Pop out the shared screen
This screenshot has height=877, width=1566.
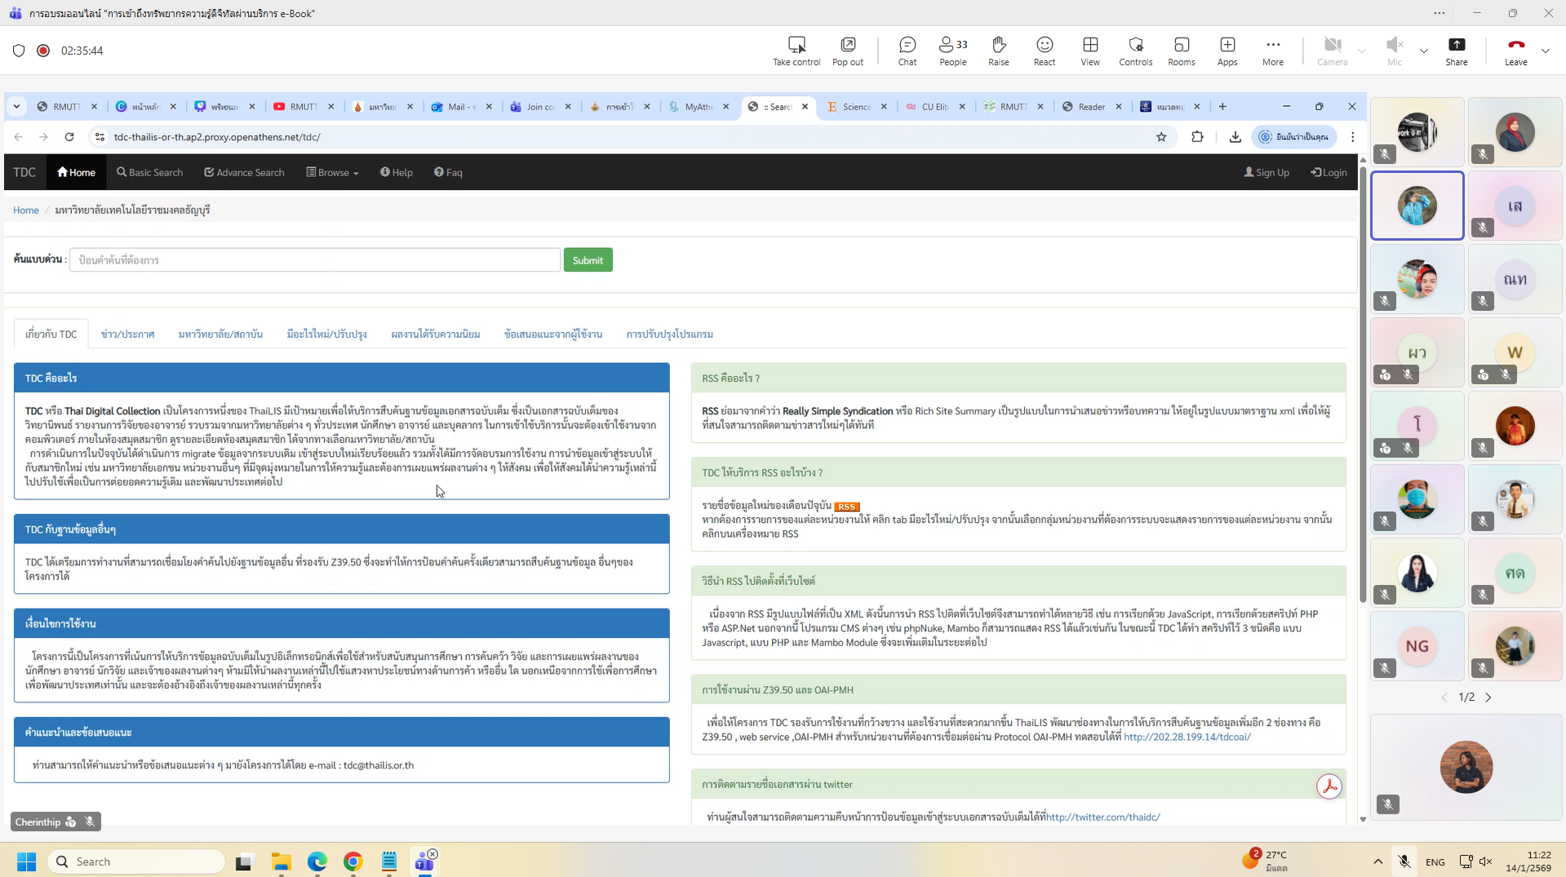847,51
